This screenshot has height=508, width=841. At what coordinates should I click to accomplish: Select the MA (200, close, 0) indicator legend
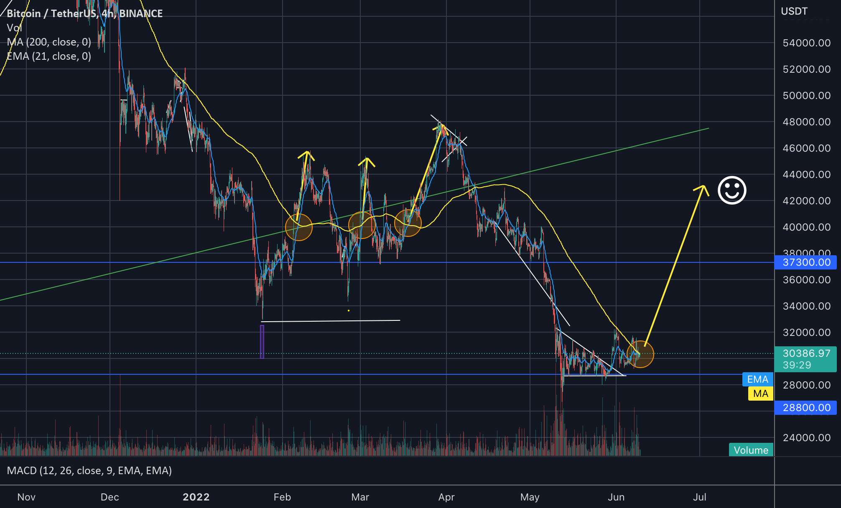coord(49,42)
